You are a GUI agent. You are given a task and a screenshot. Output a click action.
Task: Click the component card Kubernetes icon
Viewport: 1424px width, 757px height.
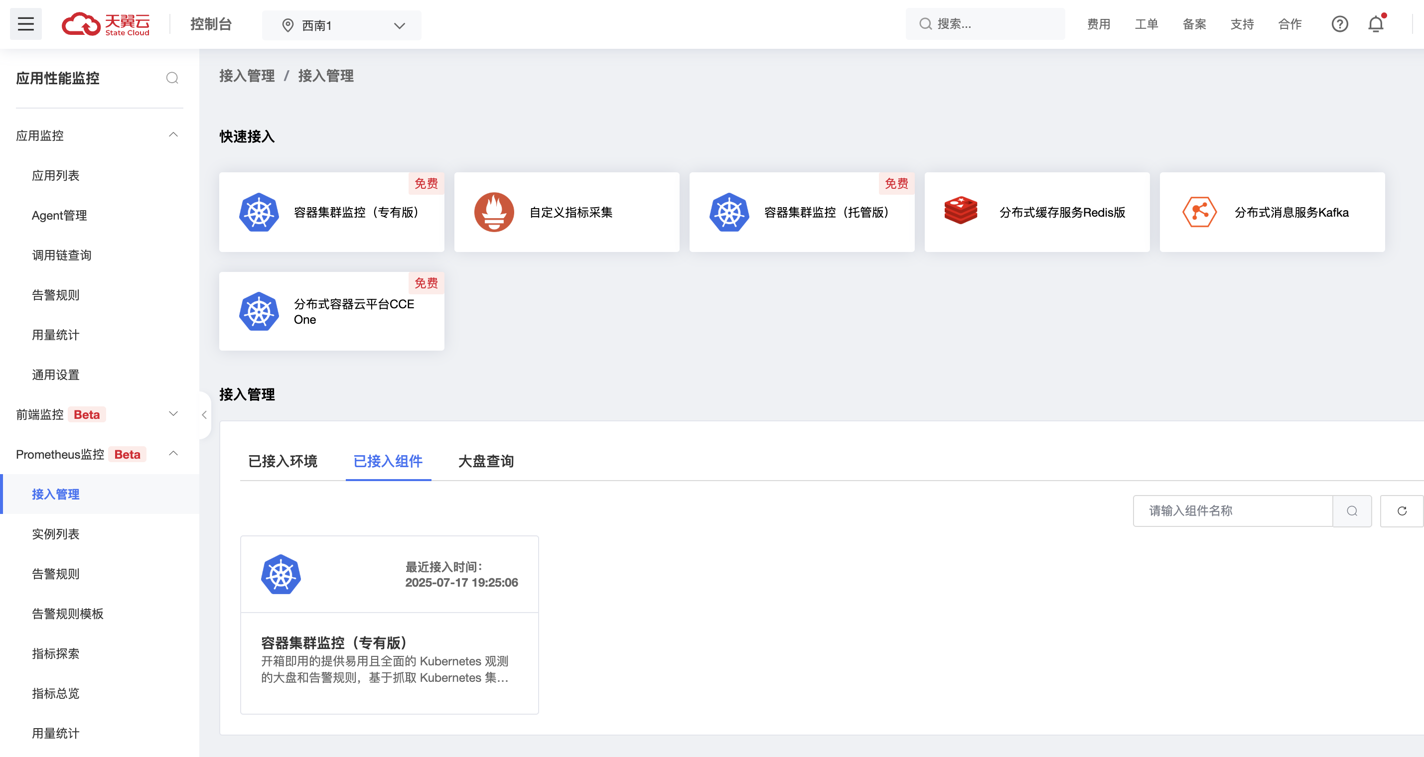pos(281,574)
